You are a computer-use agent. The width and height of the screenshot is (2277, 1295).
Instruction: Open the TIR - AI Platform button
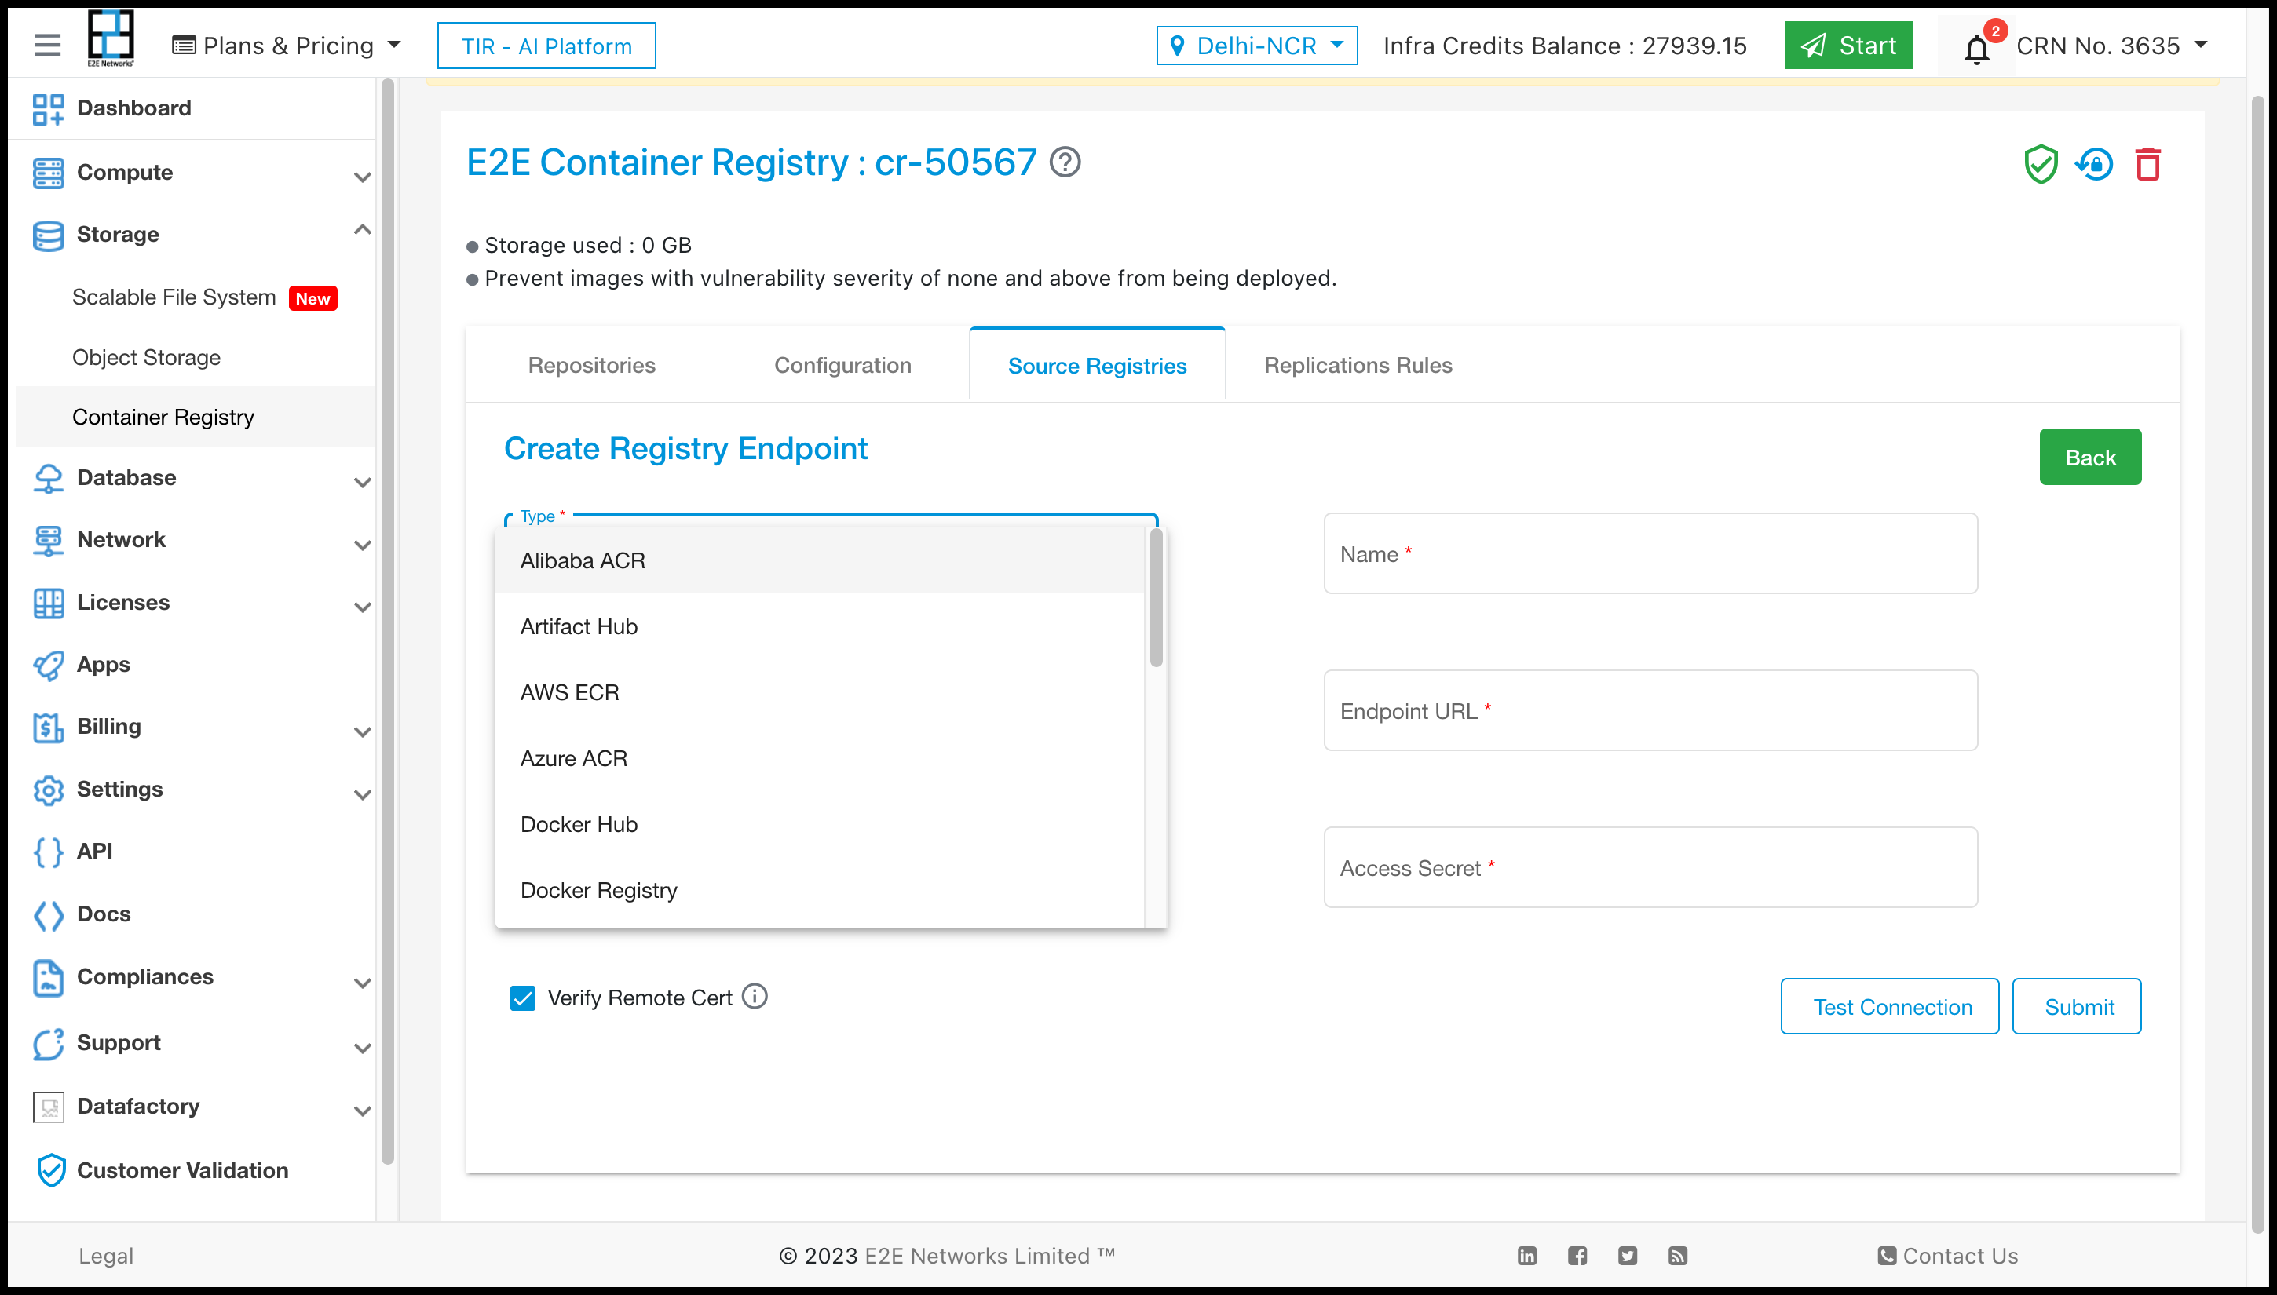click(x=546, y=46)
